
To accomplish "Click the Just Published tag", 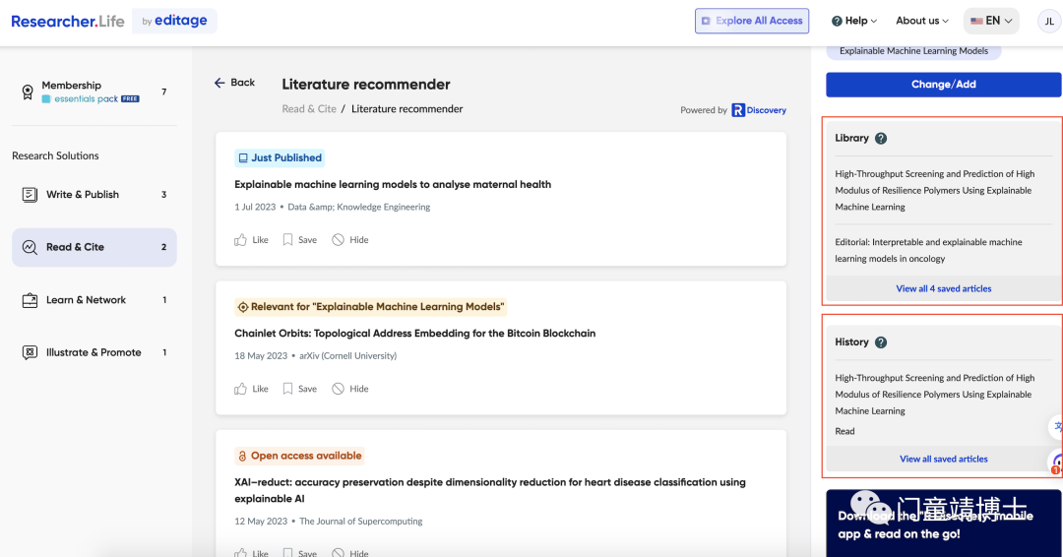I will tap(280, 157).
